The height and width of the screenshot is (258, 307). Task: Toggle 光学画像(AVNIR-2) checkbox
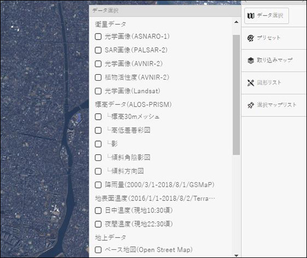(x=98, y=64)
